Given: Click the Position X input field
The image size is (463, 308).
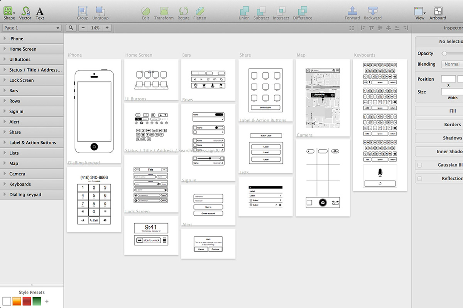Looking at the screenshot, I should [448, 79].
